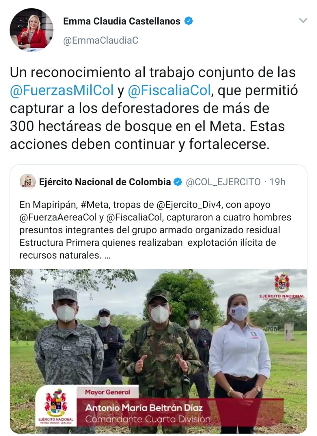Viewport: 317px width, 436px height.
Task: Click the blue verified badge beside Emma Claudia Castellanos
Action: tap(189, 21)
